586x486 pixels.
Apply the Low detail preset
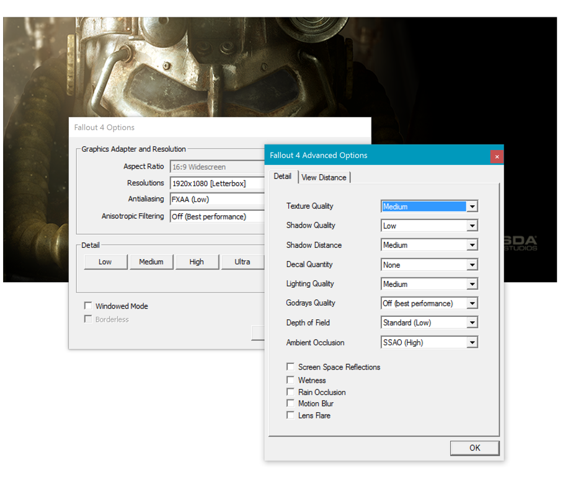[x=105, y=262]
